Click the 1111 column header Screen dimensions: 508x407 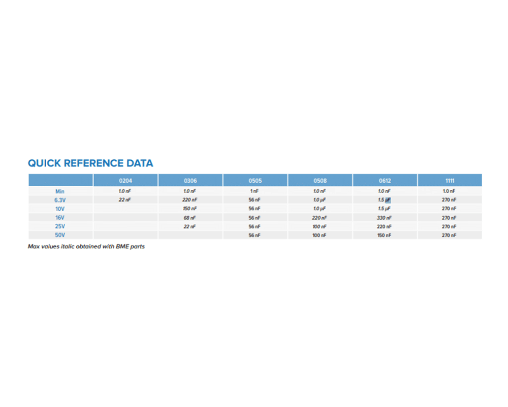pyautogui.click(x=450, y=181)
